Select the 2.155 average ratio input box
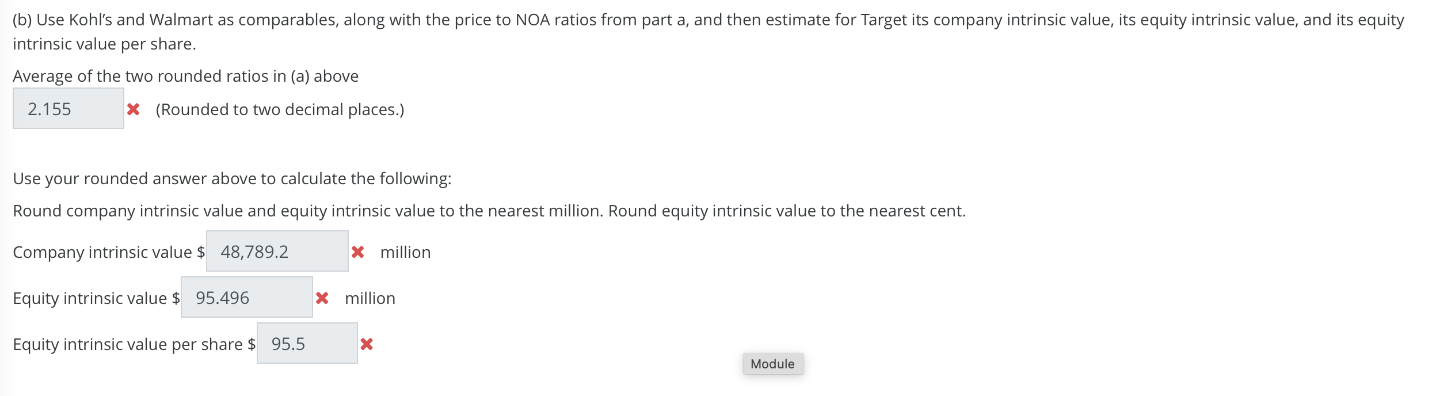This screenshot has height=396, width=1432. coord(68,109)
